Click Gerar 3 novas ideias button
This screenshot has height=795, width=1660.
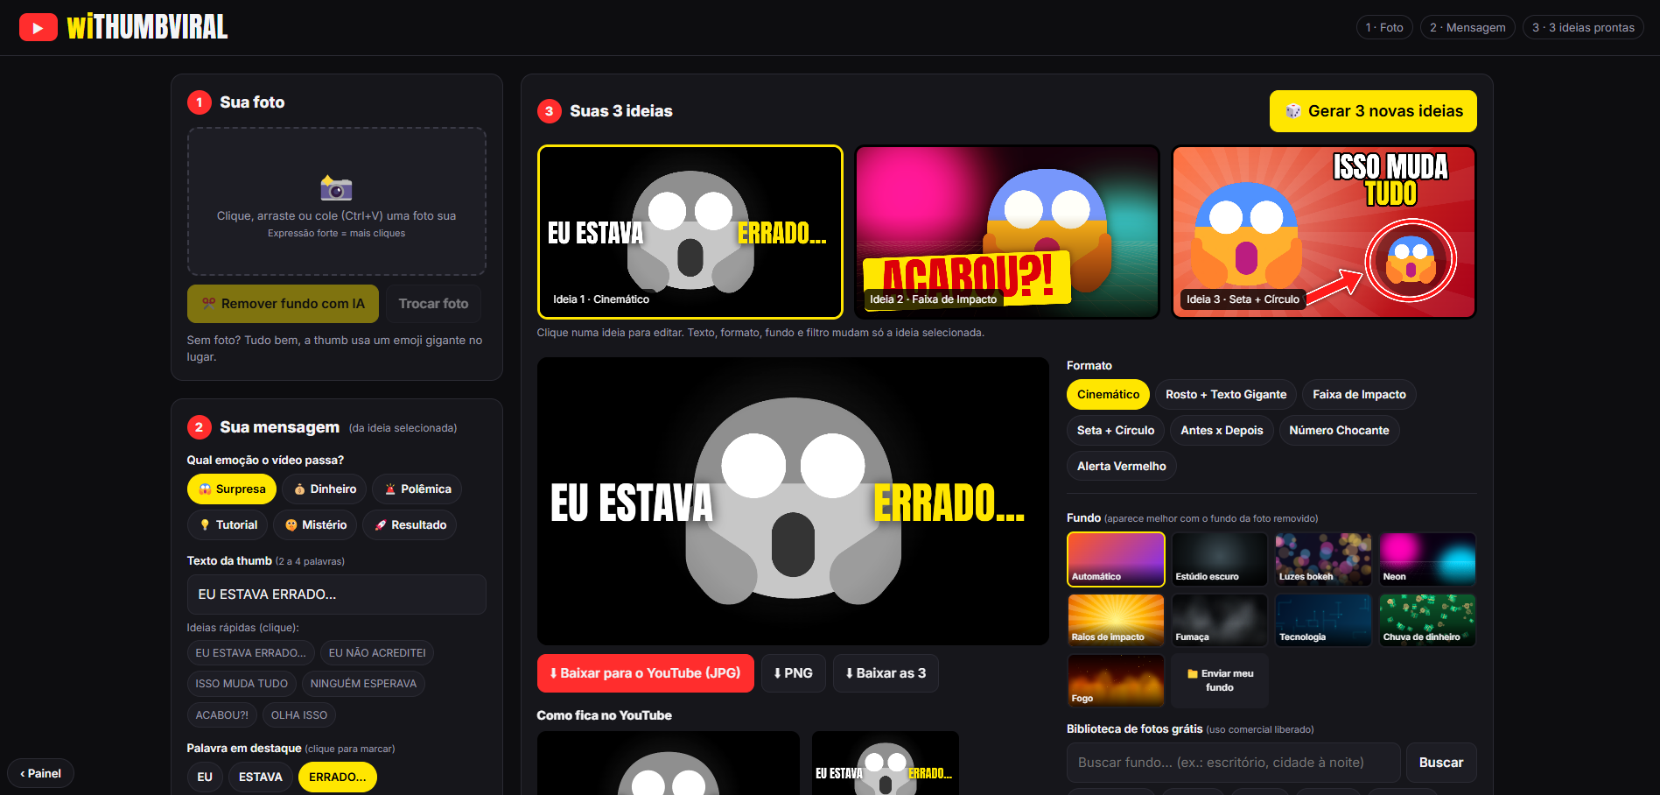(1373, 111)
